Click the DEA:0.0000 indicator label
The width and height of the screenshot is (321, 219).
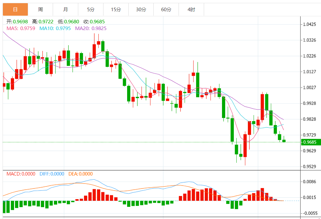click(x=80, y=174)
